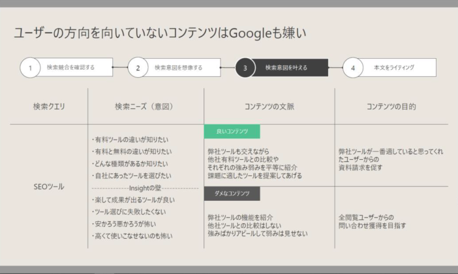Click the 資料請求を促す purpose text
The image size is (458, 274).
point(361,167)
